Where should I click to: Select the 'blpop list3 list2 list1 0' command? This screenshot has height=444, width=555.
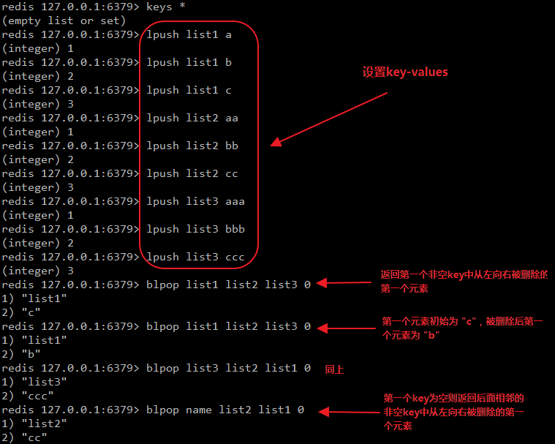(x=228, y=368)
